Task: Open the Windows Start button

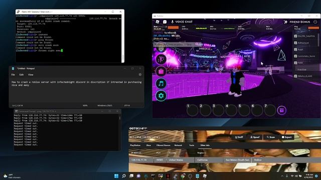Action: 116,176
